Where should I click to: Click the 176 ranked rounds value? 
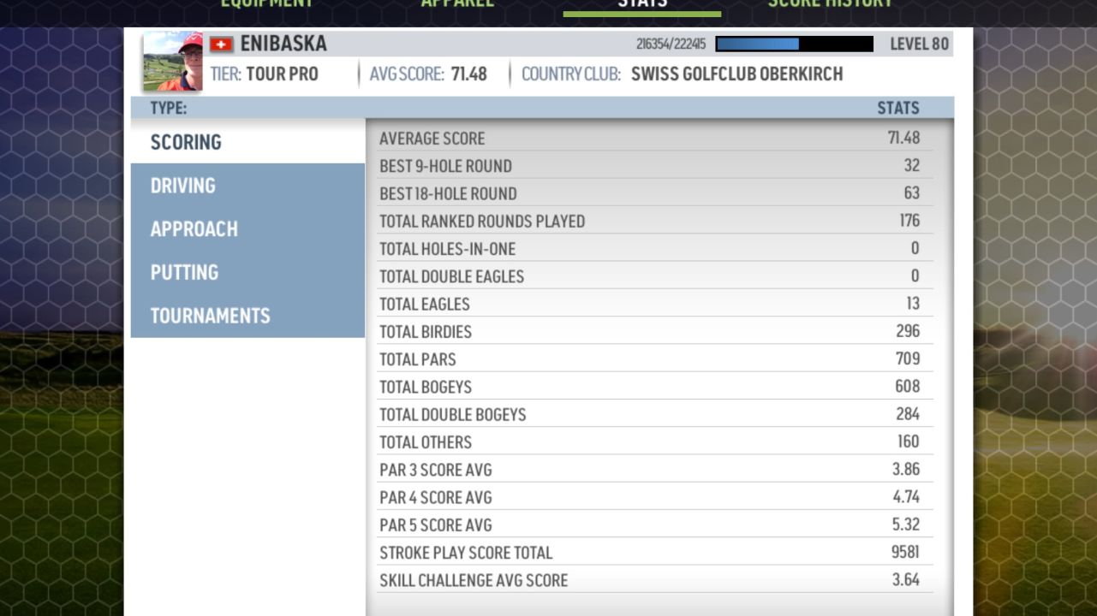(909, 221)
